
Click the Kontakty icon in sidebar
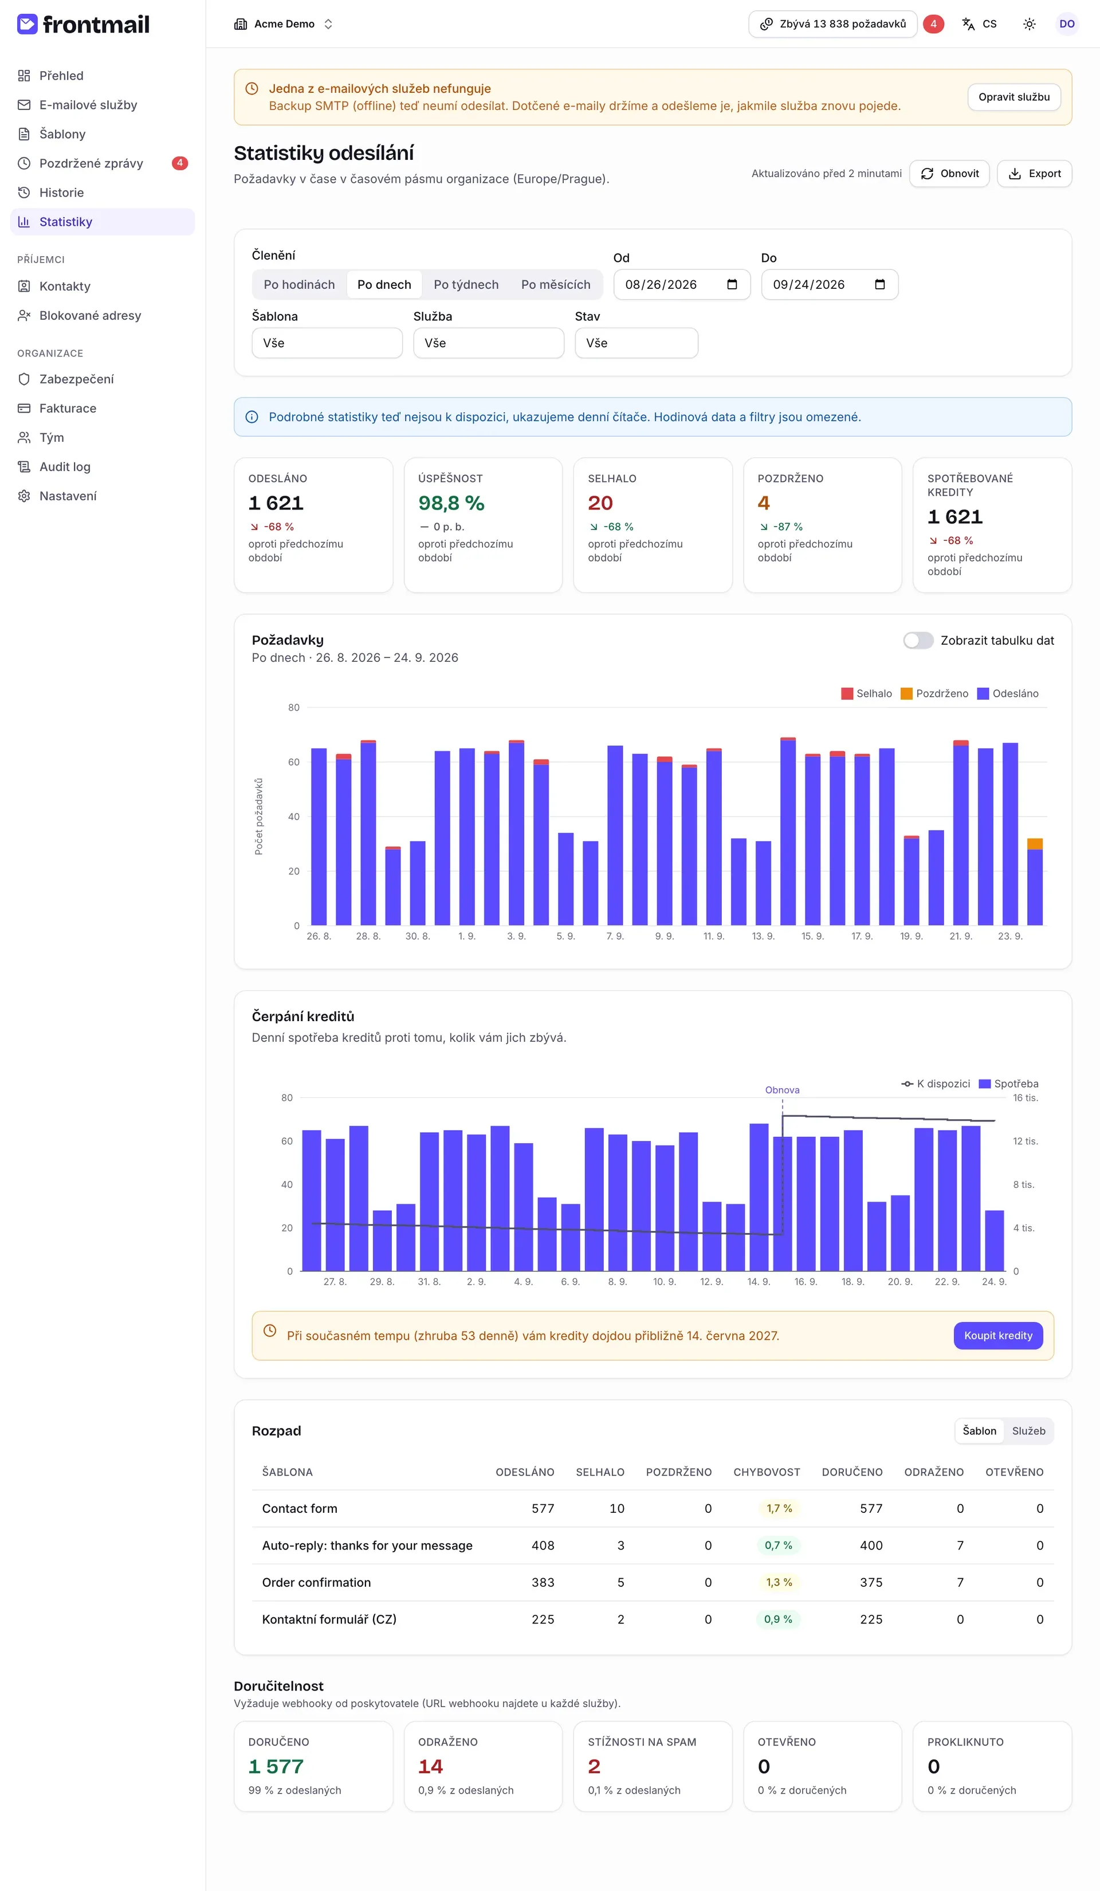click(24, 287)
